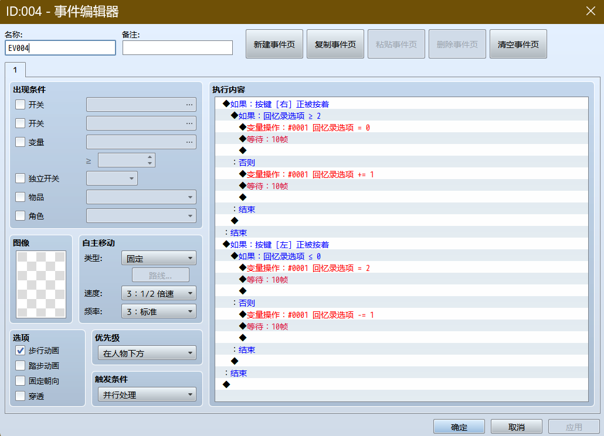Open the 类型 dropdown showing 固定
Screen dimensions: 604x436
pos(159,258)
